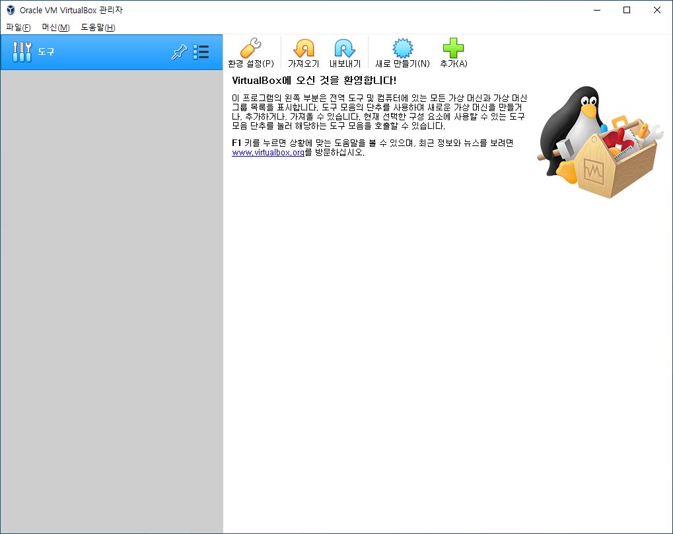
Task: Click the 가져오기 import appliance icon
Action: pyautogui.click(x=303, y=52)
